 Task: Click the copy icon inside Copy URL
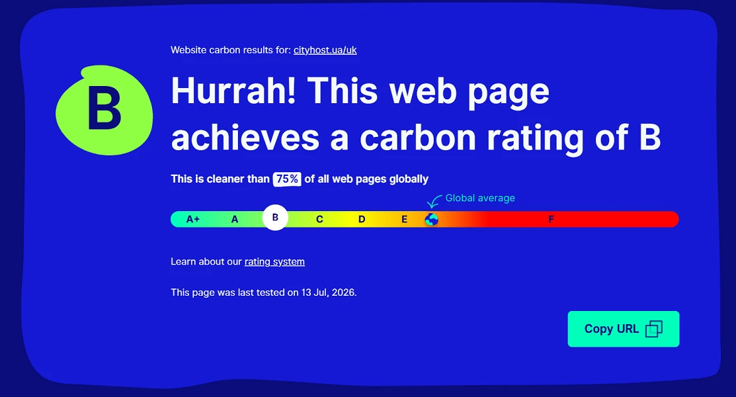coord(654,329)
